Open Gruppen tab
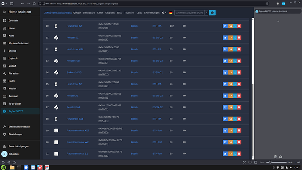 pyautogui.click(x=110, y=13)
